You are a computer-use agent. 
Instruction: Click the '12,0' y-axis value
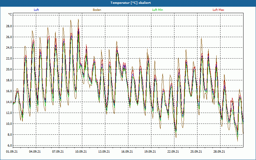[x=9, y=113]
